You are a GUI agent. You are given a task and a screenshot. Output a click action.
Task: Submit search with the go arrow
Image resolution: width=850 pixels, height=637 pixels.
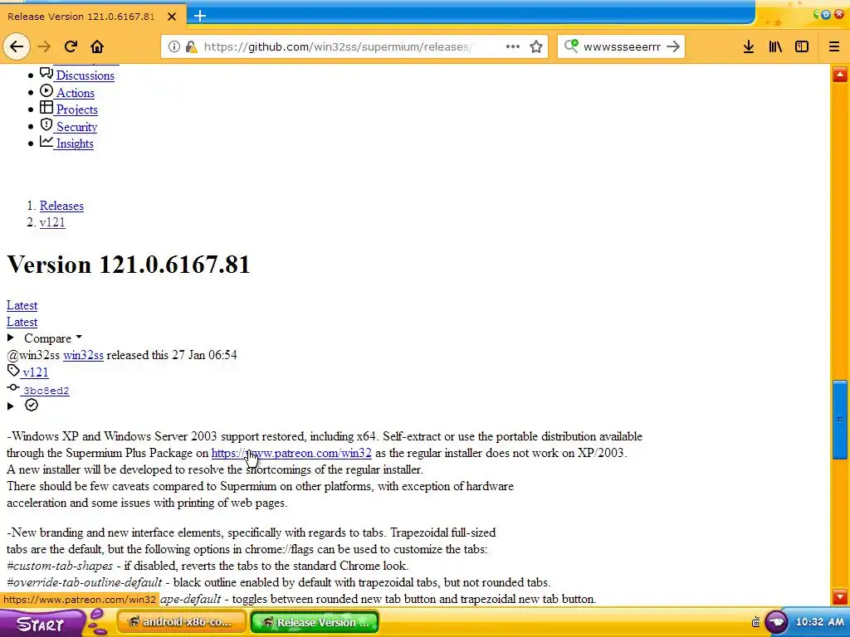click(672, 46)
